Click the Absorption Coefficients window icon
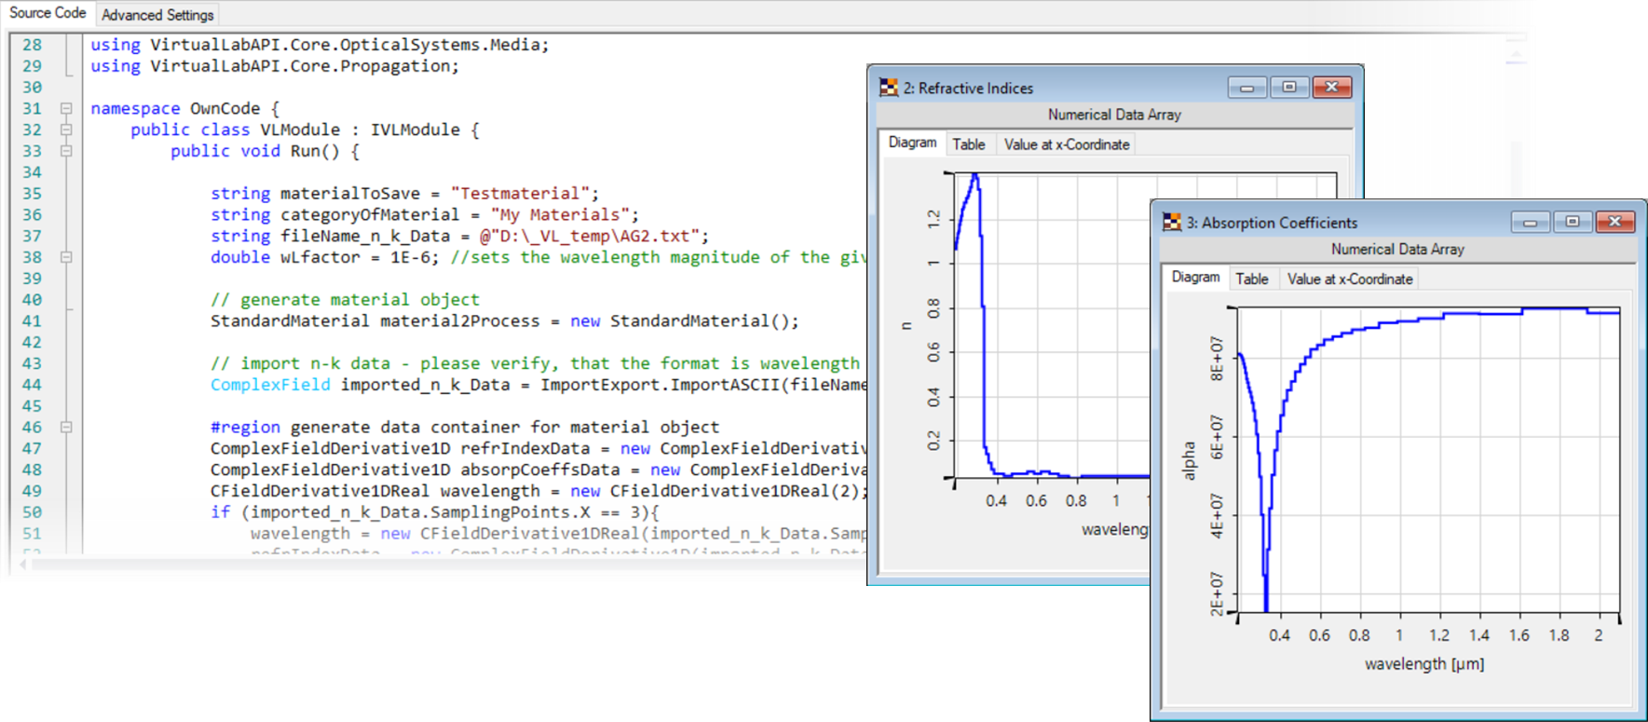1648x722 pixels. coord(1172,222)
